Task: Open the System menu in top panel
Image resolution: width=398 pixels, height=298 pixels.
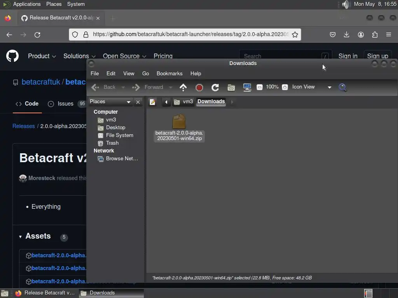Action: click(76, 4)
